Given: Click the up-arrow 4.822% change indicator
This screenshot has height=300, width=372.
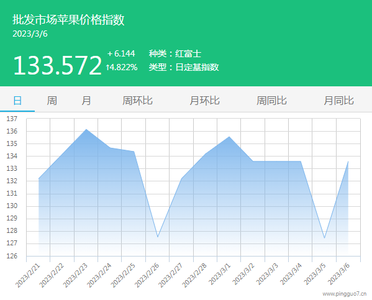Looking at the screenshot, I should coord(122,68).
